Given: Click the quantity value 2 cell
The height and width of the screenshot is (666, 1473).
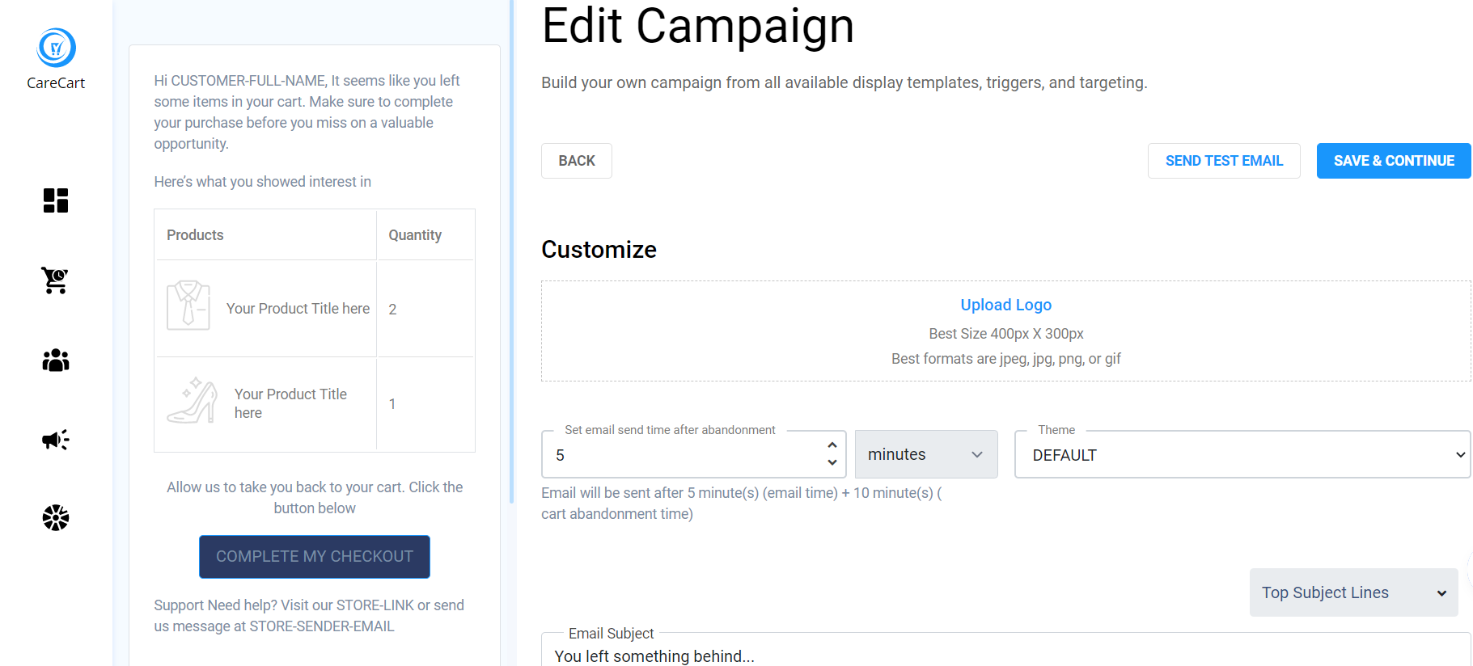Looking at the screenshot, I should (x=425, y=309).
